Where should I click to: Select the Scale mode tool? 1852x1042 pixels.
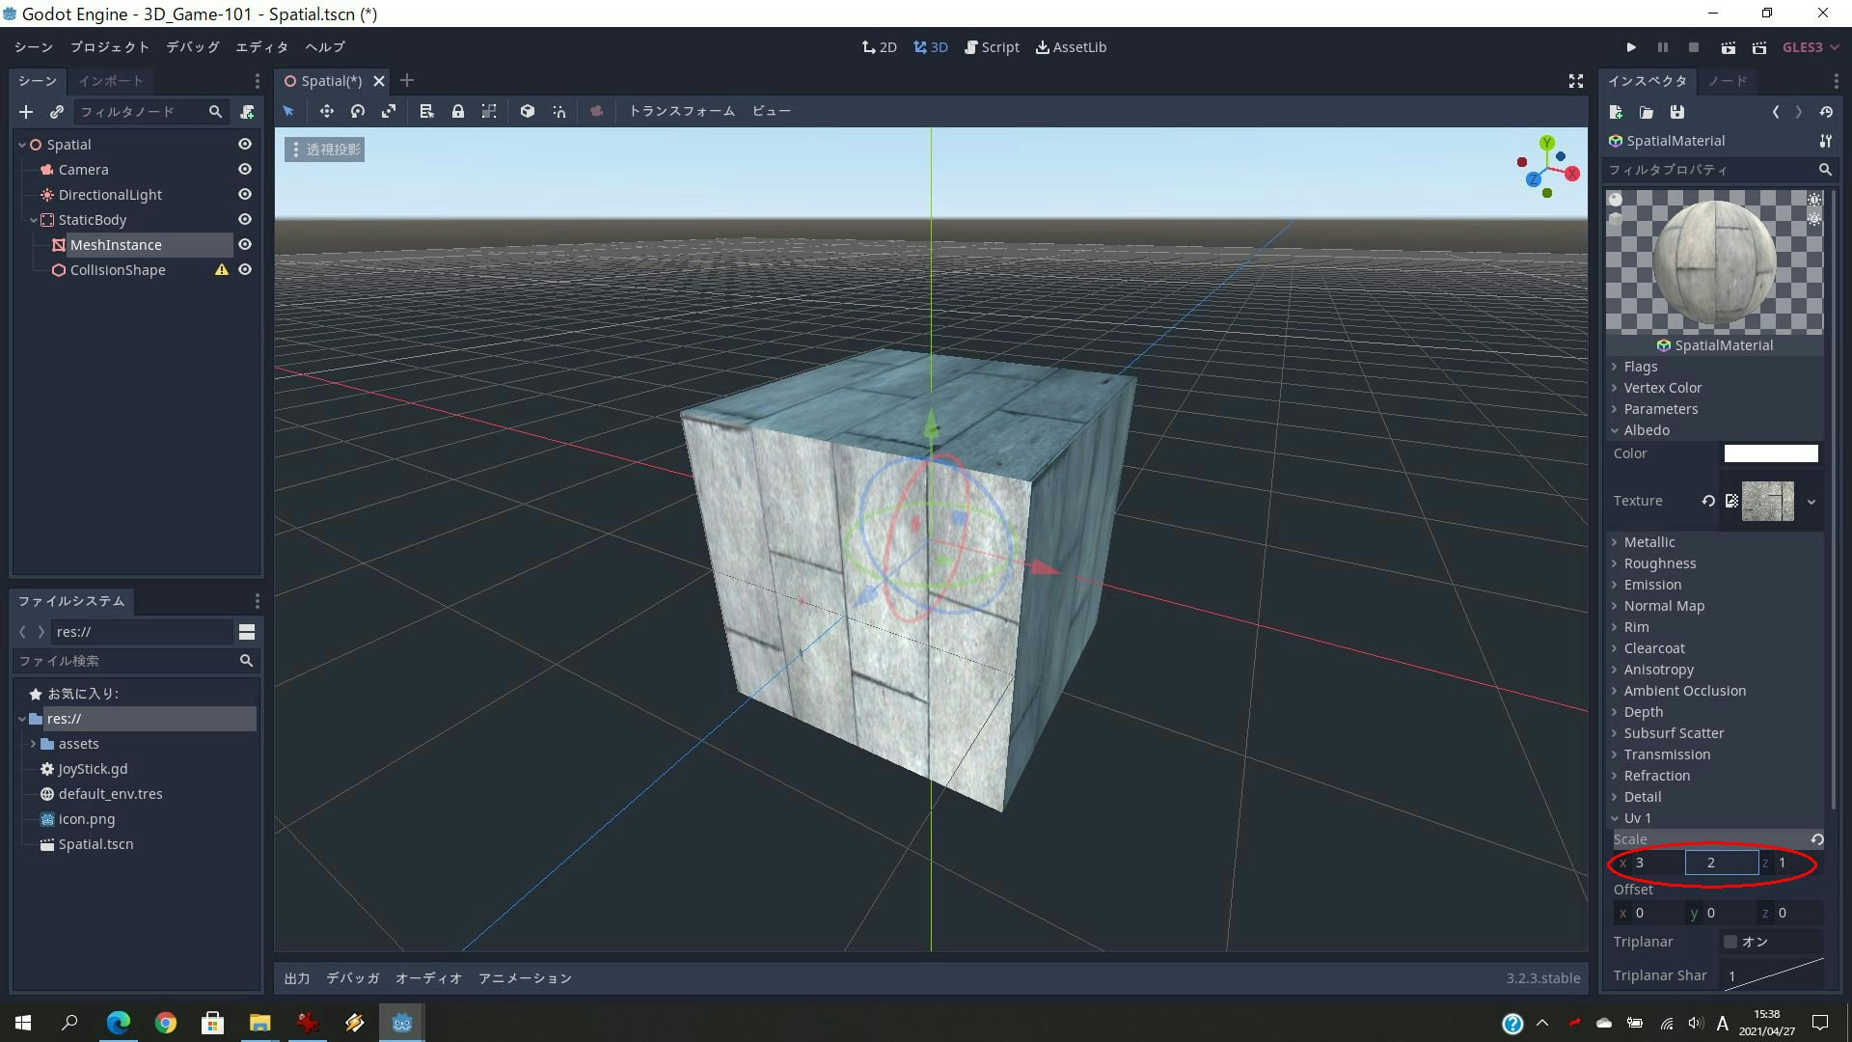(389, 111)
